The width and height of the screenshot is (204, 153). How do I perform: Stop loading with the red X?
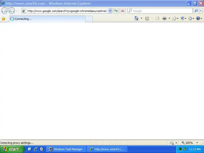click(123, 11)
